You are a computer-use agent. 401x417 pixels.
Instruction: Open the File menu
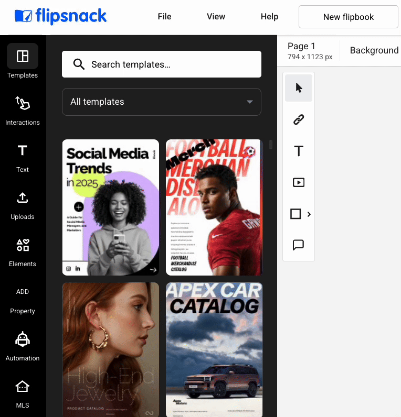[x=164, y=16]
